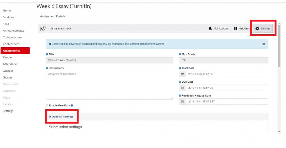Select Assignments in the course menu
Screen dimensions: 286x148
[x=11, y=51]
